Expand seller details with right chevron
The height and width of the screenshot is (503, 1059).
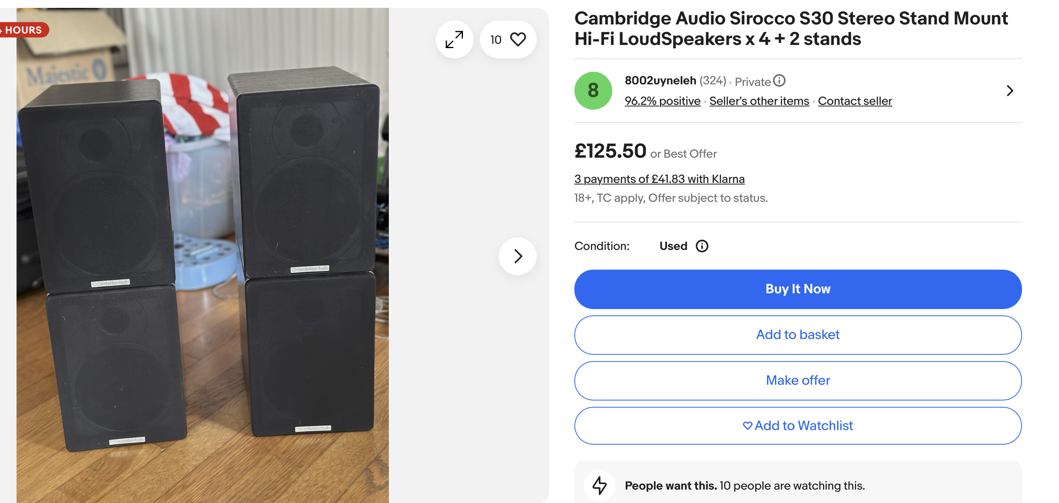[1010, 91]
